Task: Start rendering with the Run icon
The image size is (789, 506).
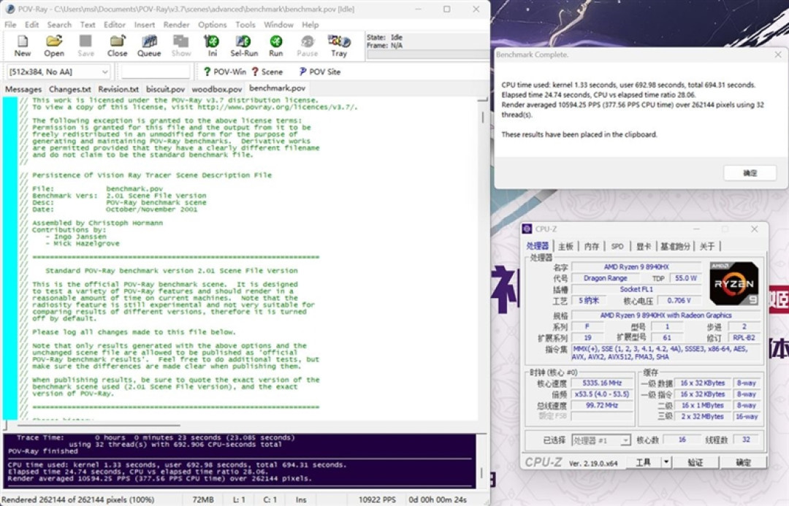Action: 275,46
